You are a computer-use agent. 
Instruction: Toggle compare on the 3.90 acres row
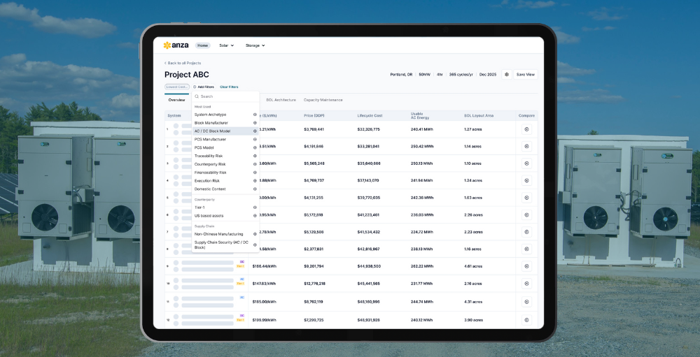[x=526, y=319]
